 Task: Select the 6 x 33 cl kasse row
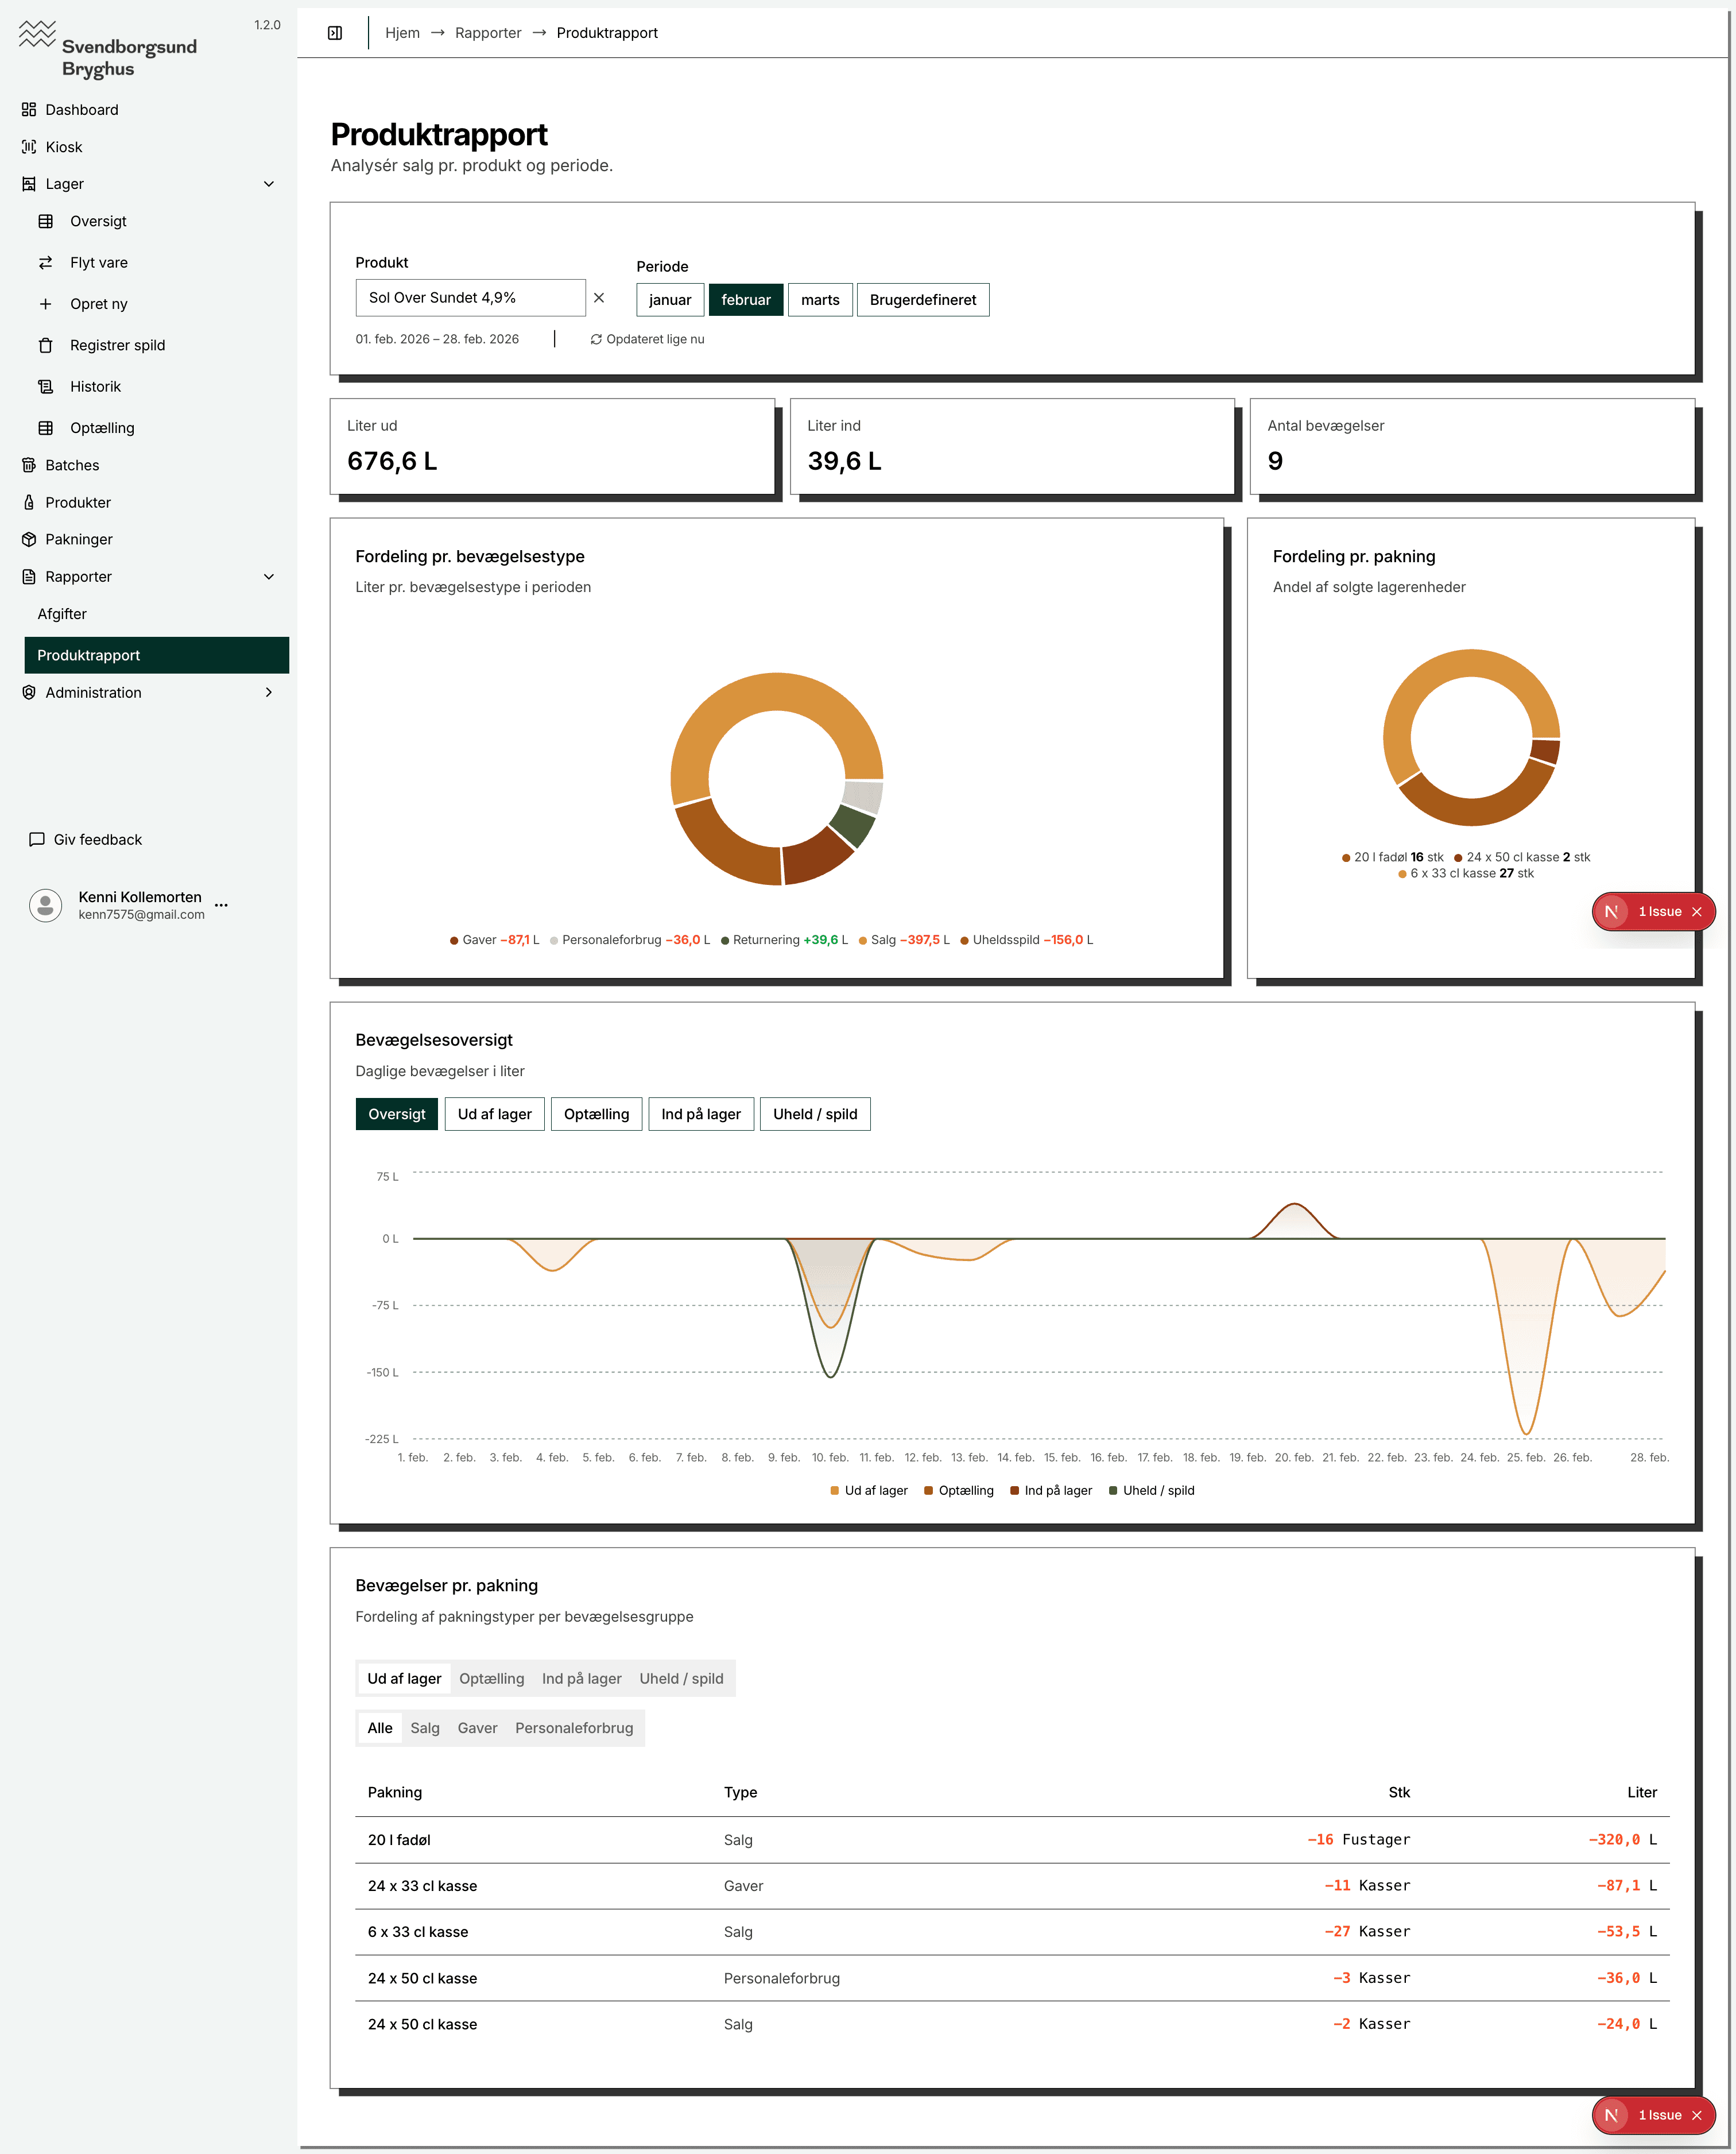1012,1932
